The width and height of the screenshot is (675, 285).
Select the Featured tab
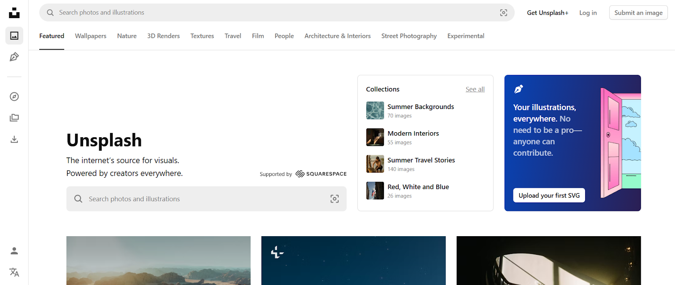(x=52, y=36)
